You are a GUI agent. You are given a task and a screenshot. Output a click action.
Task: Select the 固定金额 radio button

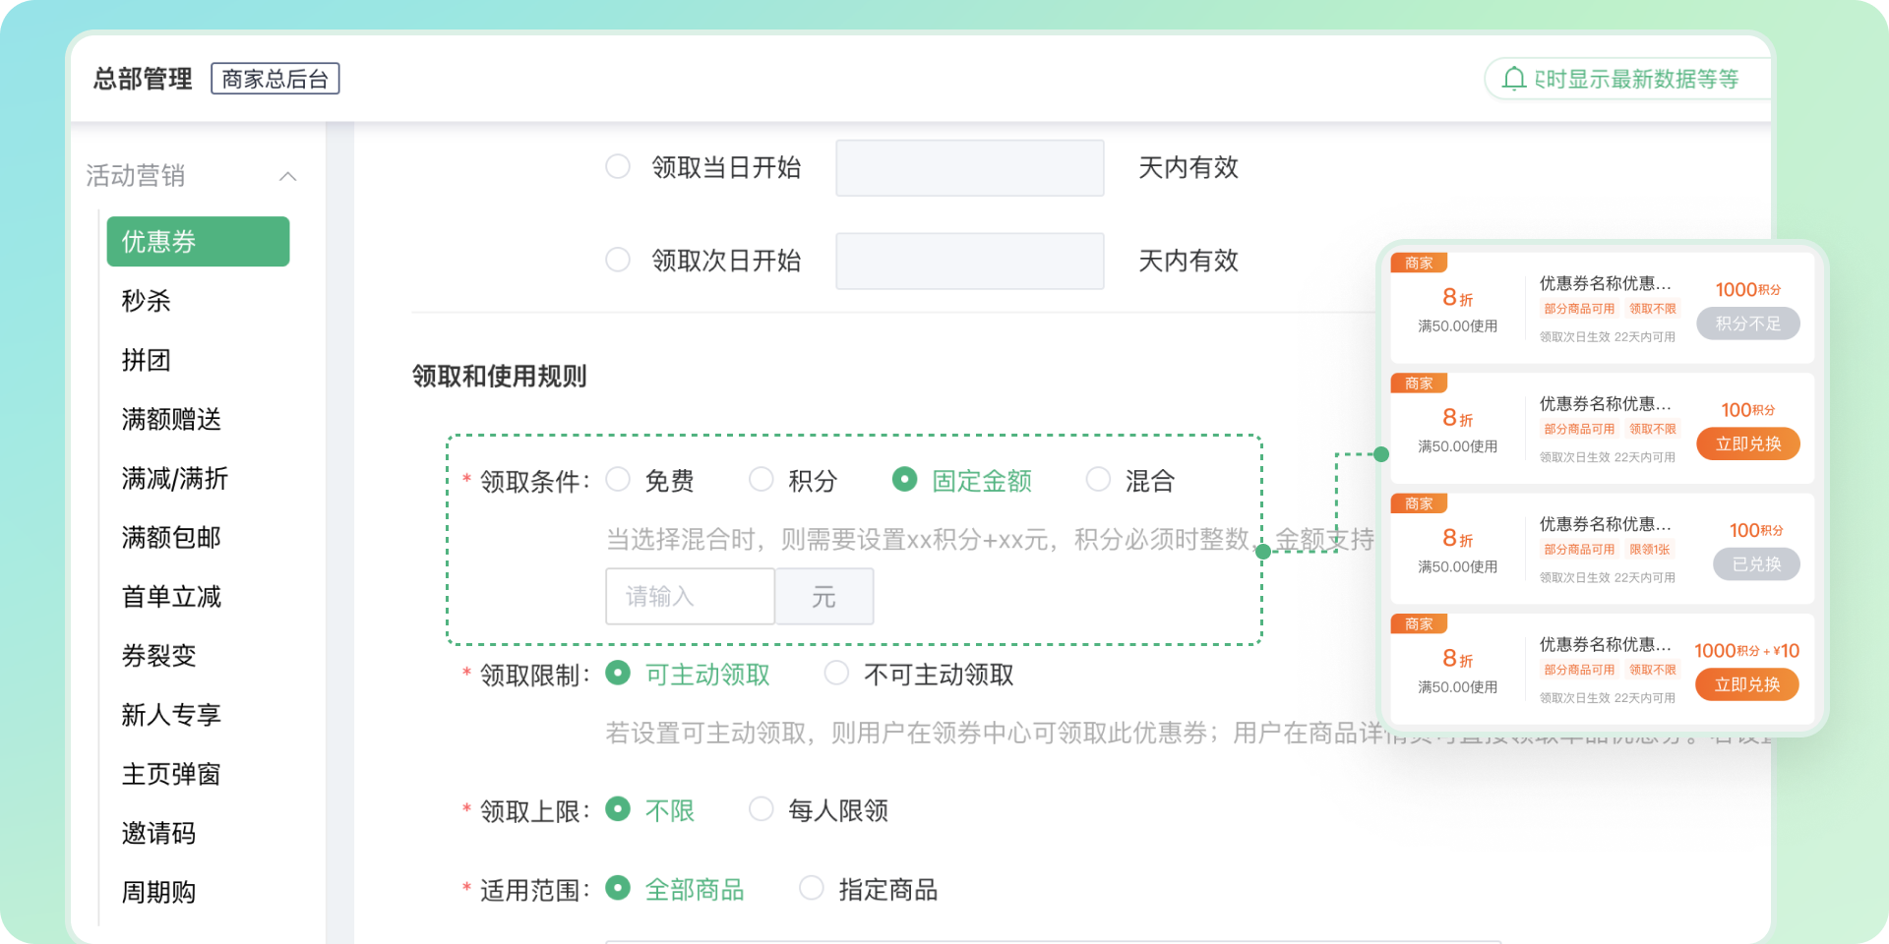(x=904, y=480)
